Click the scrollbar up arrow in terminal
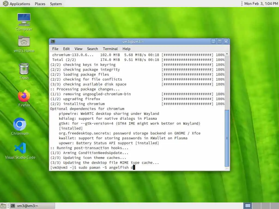Image resolution: width=279 pixels, height=209 pixels. [227, 54]
